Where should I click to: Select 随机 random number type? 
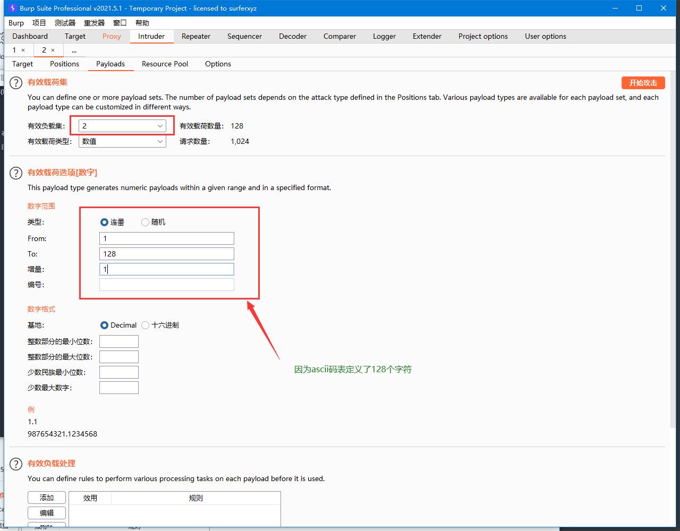(145, 222)
